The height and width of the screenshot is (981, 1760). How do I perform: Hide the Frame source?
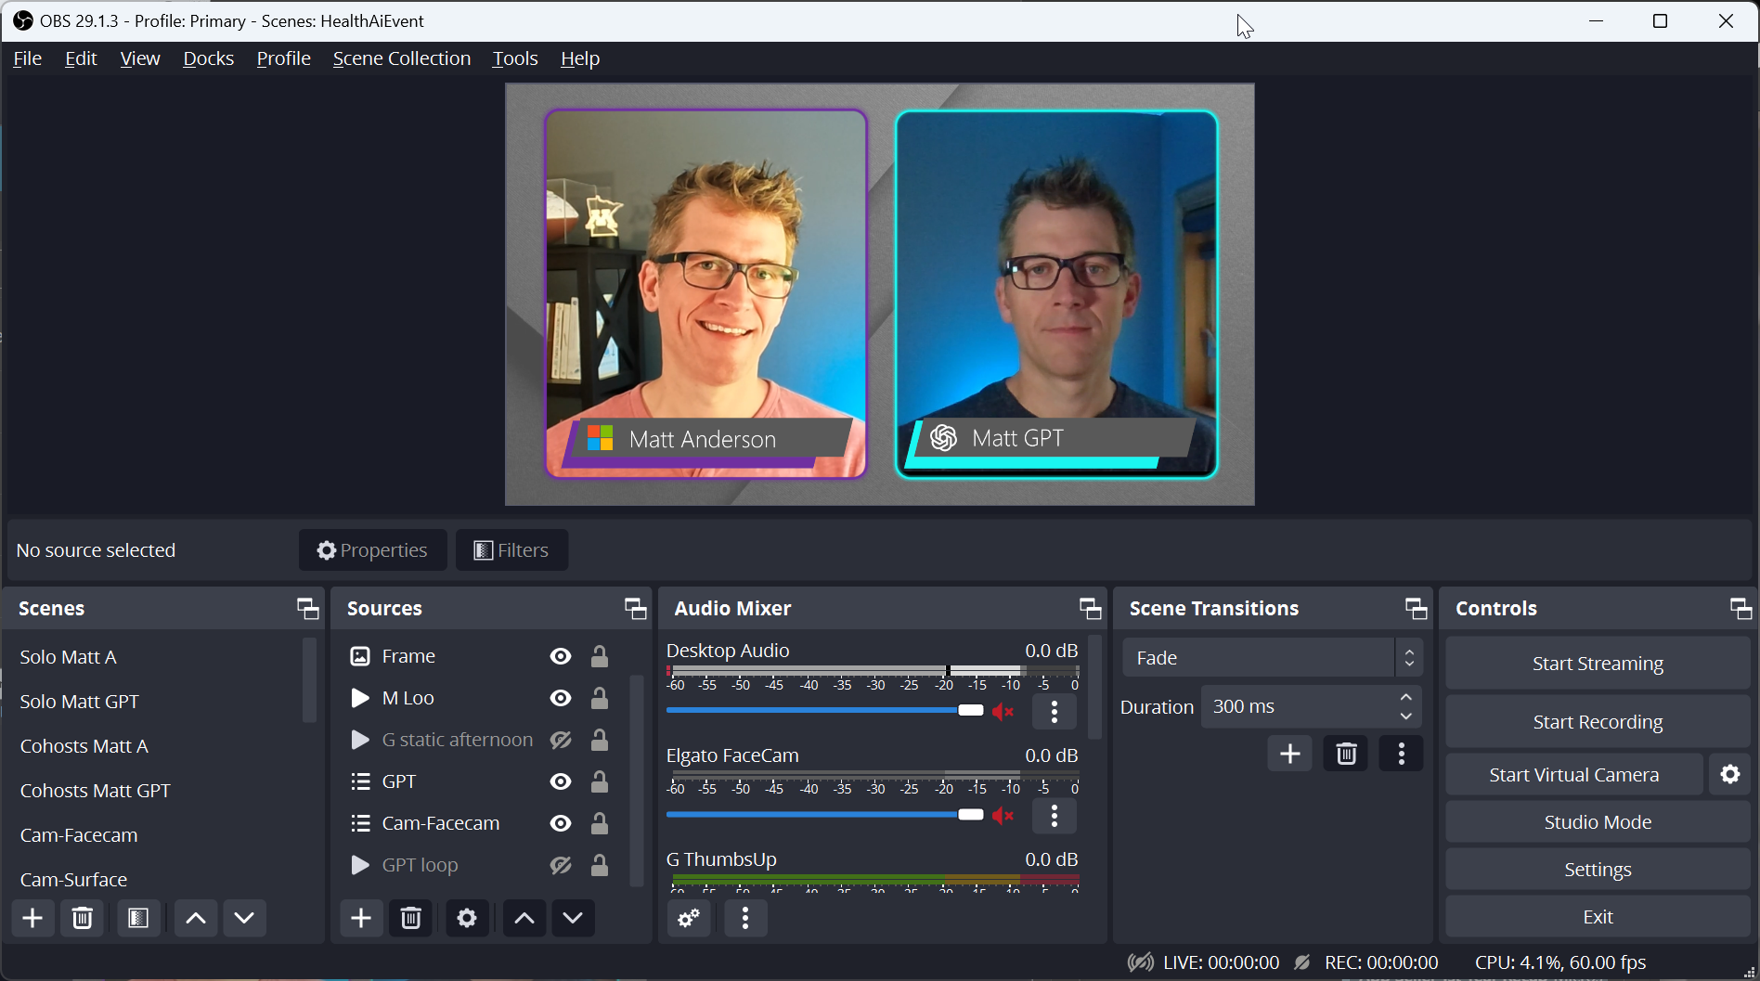coord(560,655)
